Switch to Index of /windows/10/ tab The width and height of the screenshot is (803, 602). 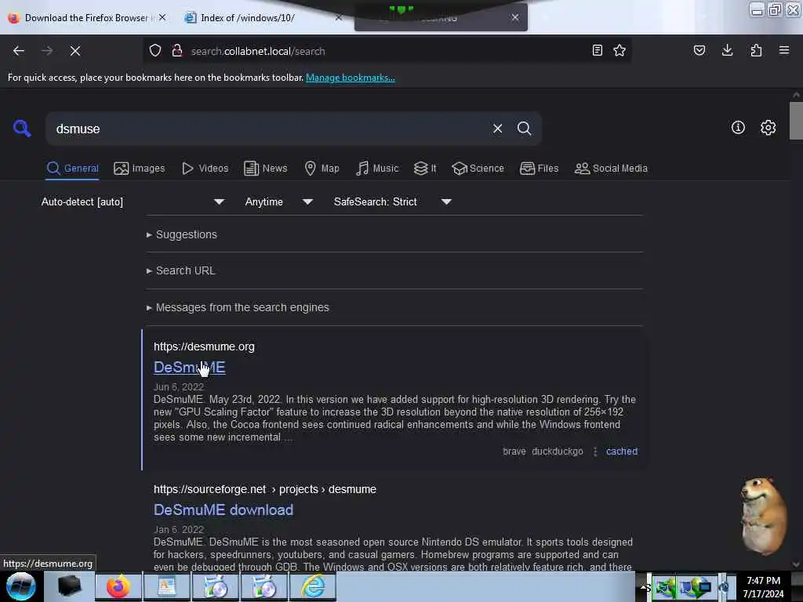point(248,18)
